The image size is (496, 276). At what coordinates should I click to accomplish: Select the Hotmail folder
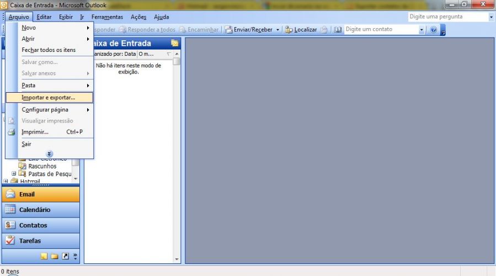click(30, 182)
